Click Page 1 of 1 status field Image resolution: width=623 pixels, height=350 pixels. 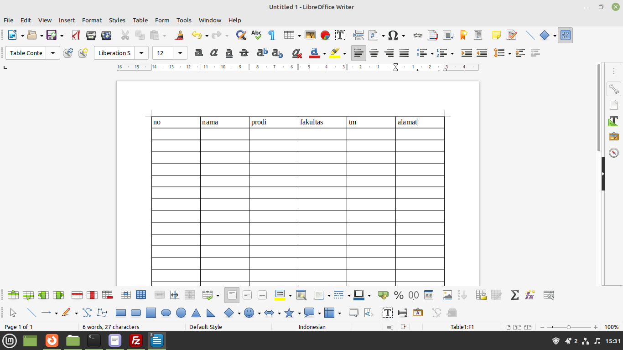pyautogui.click(x=18, y=327)
